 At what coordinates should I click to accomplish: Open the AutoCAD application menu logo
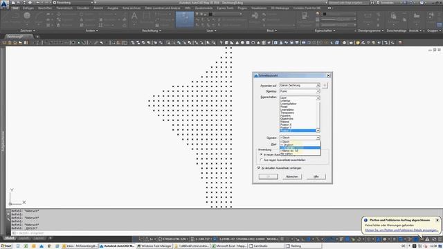(4, 5)
